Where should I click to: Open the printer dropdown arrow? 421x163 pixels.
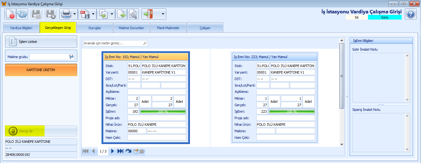75,14
